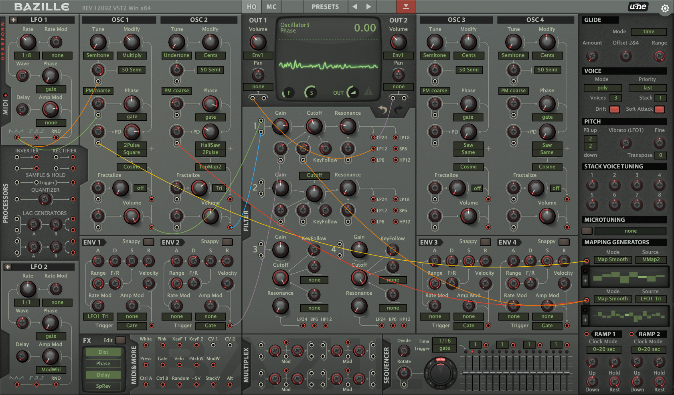Open settings with the gear icon
This screenshot has width=674, height=395.
coord(665,8)
